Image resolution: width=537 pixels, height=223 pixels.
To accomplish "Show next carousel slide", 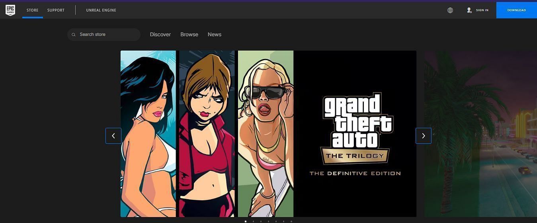I will pyautogui.click(x=424, y=136).
